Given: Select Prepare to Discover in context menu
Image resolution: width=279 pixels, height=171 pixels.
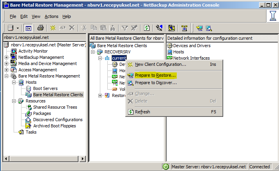Looking at the screenshot, I should coord(174,83).
